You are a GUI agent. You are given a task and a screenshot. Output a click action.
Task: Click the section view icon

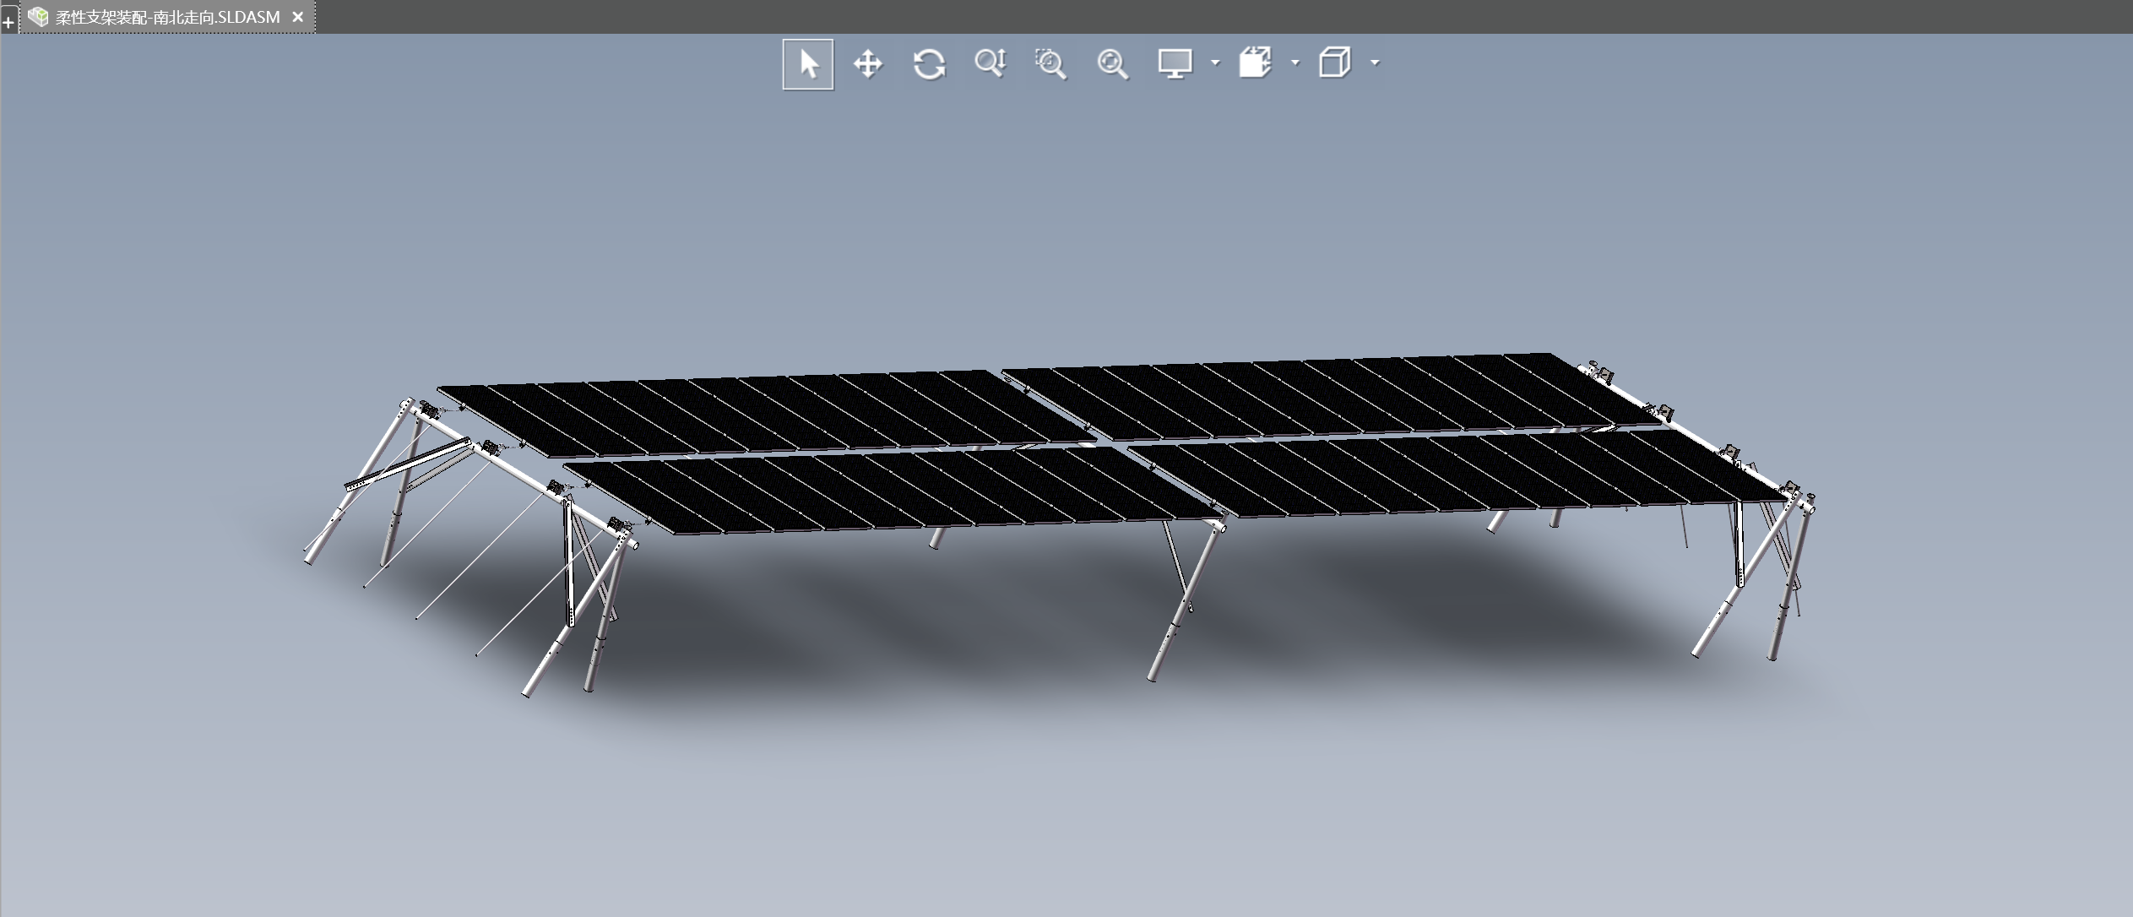pos(1255,63)
